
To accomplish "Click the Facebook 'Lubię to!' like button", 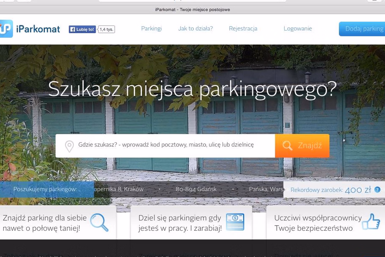I will [x=82, y=29].
